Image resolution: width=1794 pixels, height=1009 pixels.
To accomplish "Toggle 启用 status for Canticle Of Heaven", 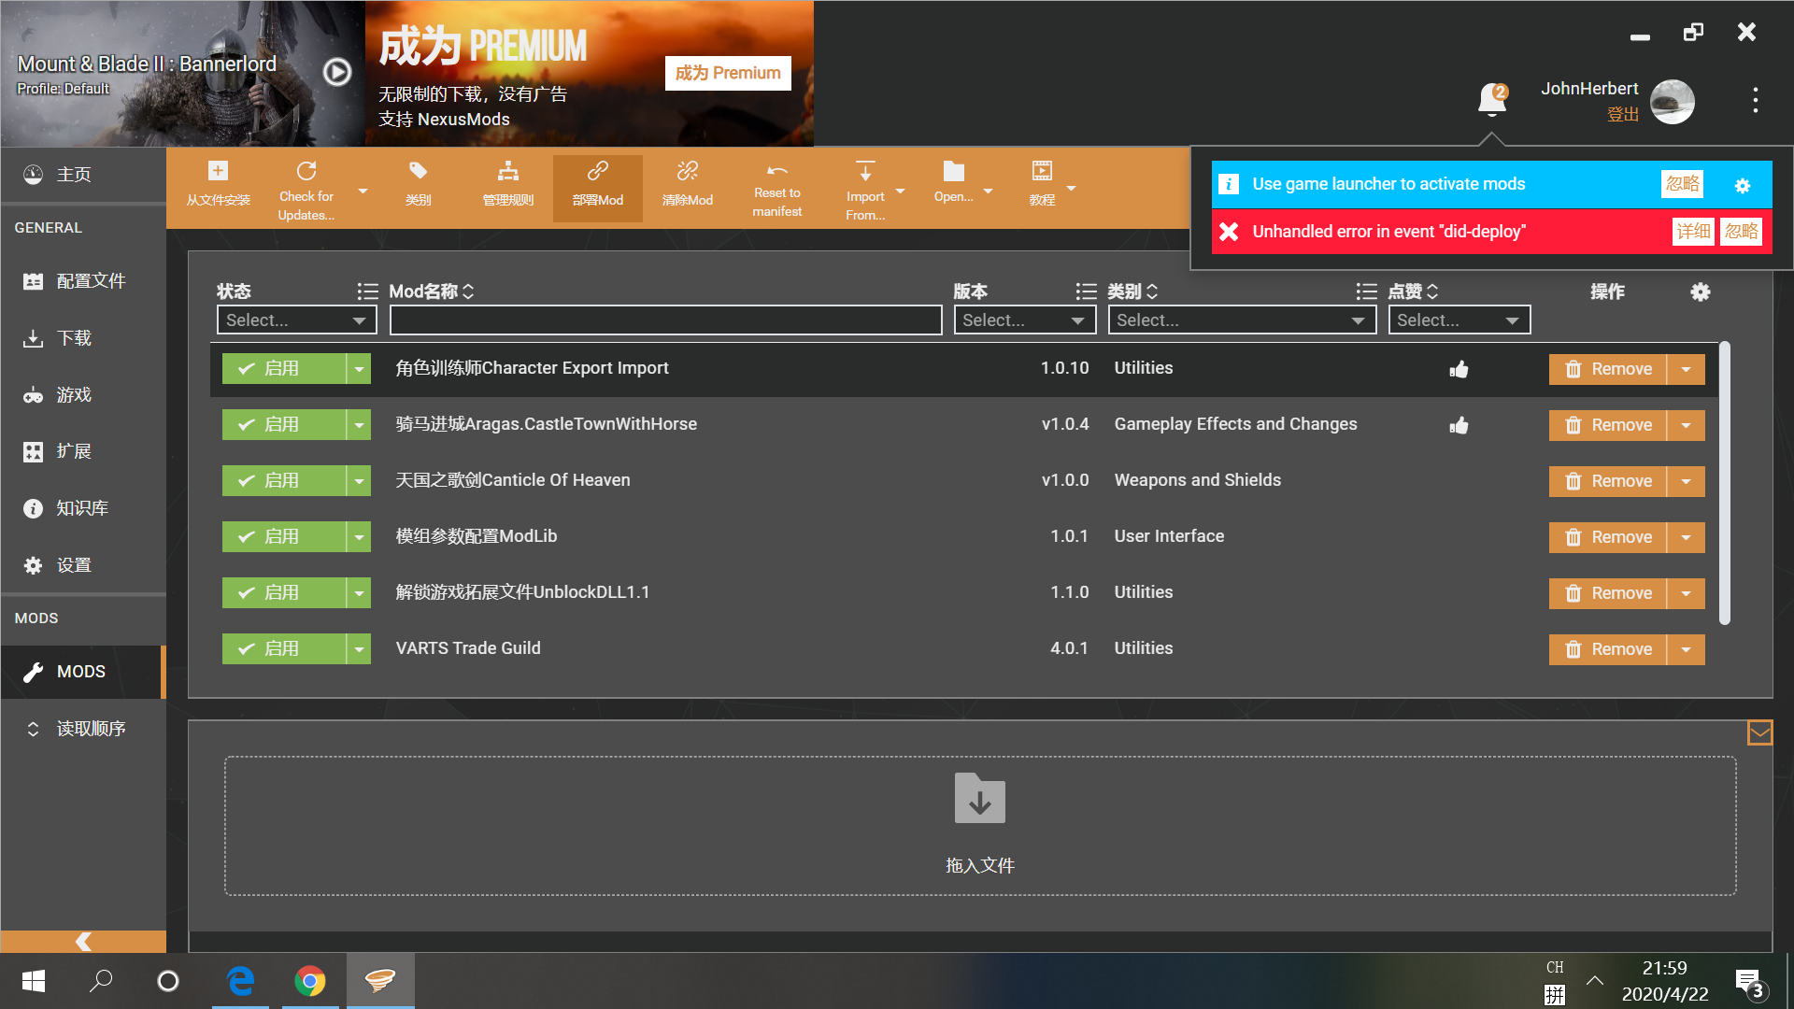I will pyautogui.click(x=284, y=481).
